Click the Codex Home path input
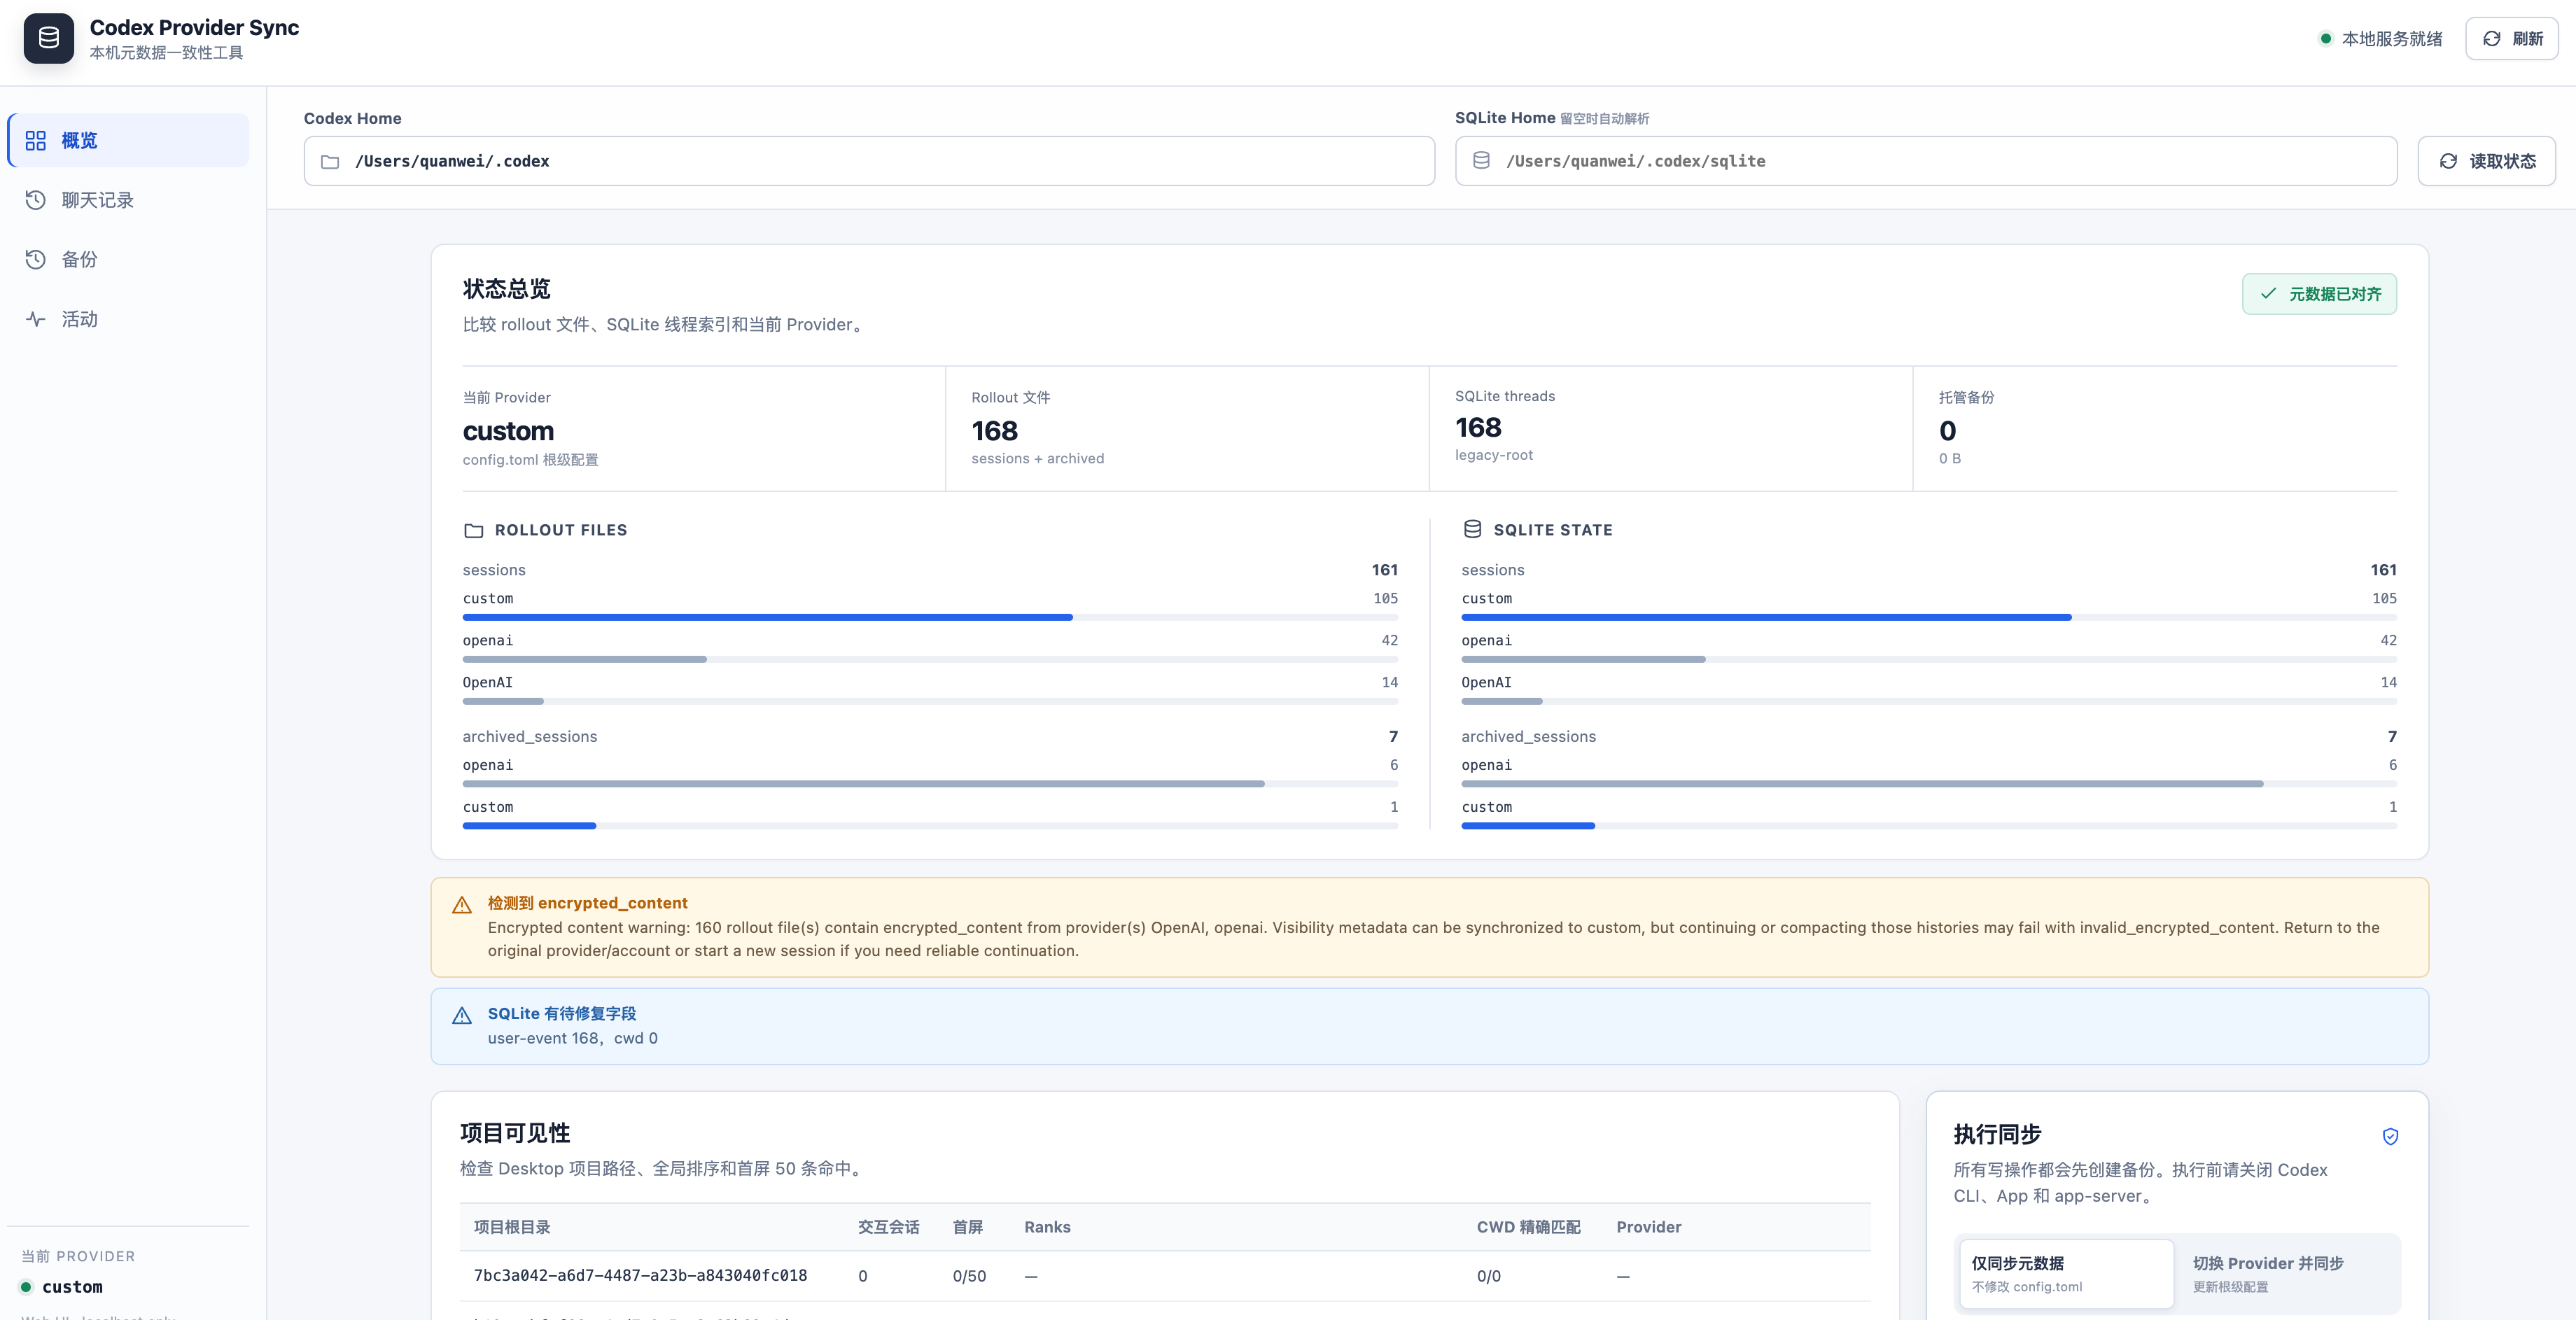 click(869, 161)
